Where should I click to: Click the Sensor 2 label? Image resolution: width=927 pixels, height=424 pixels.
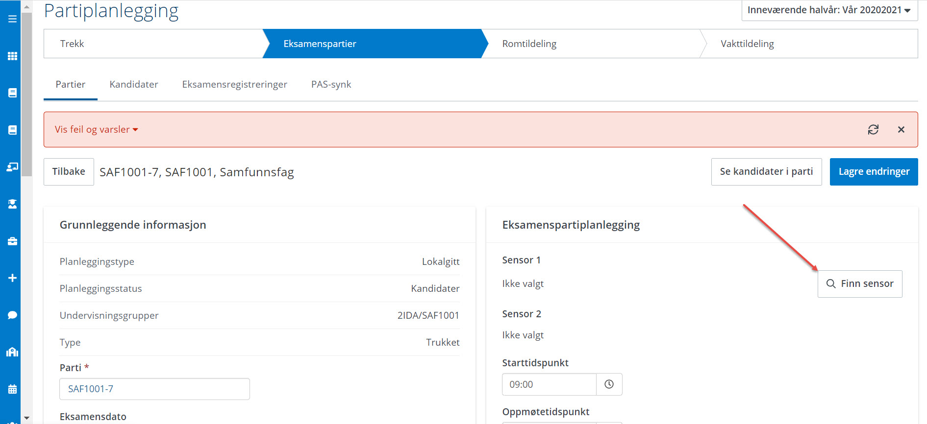522,314
